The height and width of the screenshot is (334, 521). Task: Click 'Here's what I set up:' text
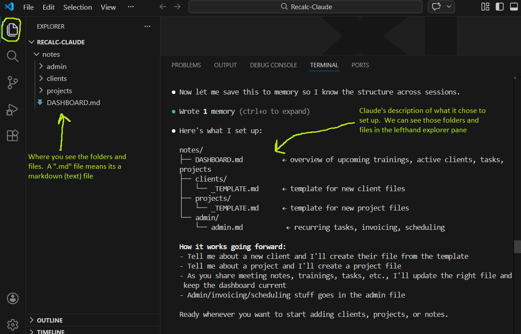221,131
